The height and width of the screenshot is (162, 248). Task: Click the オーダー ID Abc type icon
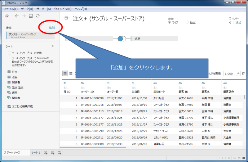pos(82,83)
